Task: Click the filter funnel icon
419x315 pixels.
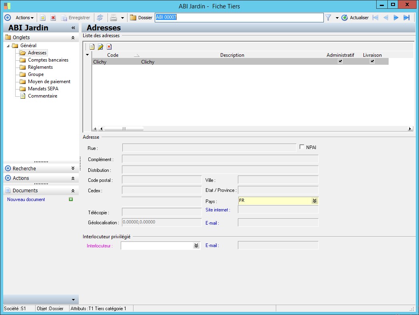Action: [x=328, y=18]
